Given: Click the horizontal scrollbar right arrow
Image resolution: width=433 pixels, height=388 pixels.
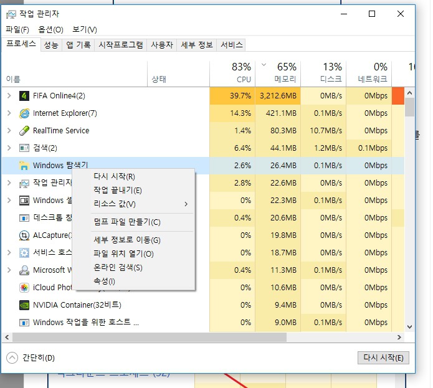Looking at the screenshot, I should 399,337.
